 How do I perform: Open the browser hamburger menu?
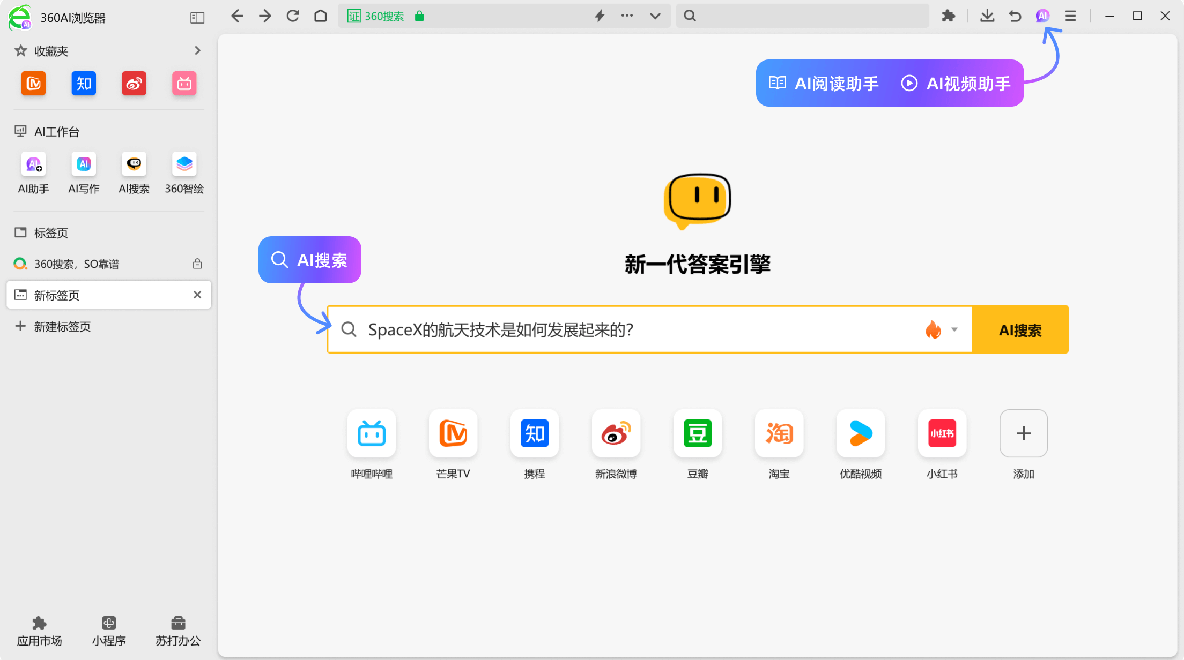pos(1071,16)
